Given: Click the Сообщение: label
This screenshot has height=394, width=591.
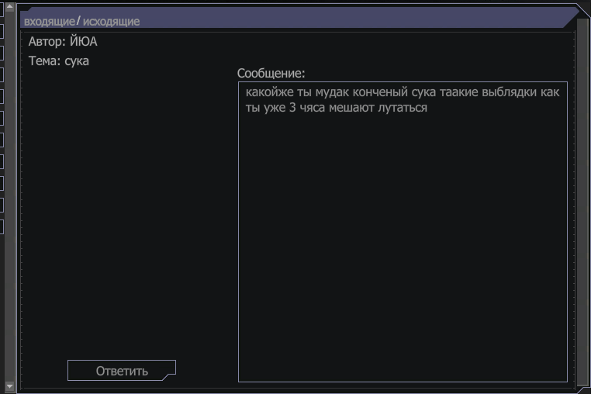Looking at the screenshot, I should [x=271, y=73].
